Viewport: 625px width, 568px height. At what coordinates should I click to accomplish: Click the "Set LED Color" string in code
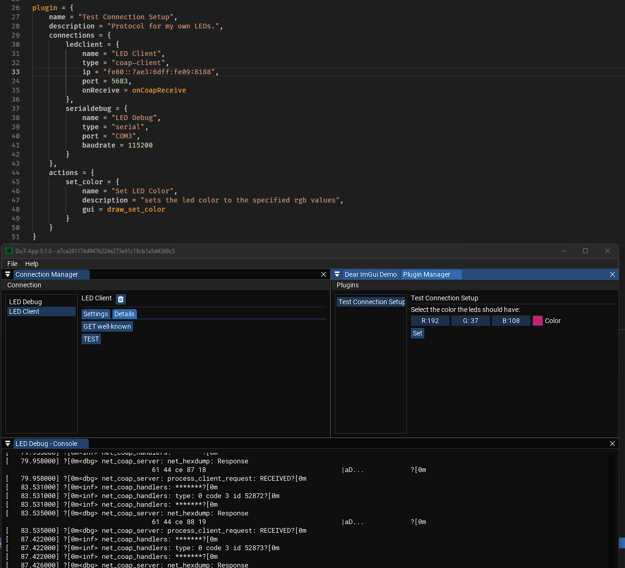pyautogui.click(x=142, y=191)
